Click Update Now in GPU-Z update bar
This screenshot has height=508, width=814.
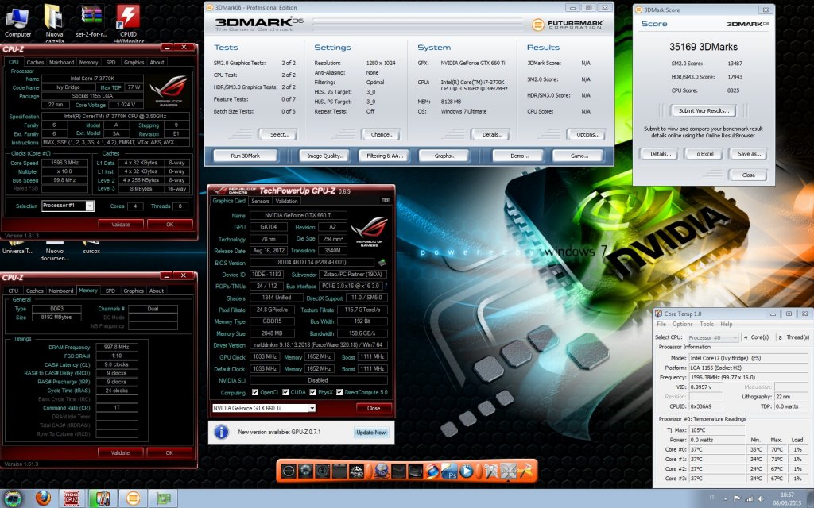tap(371, 433)
